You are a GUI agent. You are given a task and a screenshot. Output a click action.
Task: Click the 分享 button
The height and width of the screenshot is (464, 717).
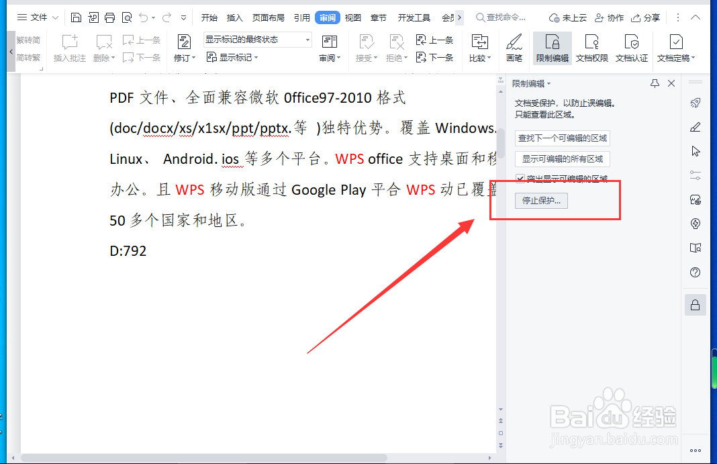tap(645, 18)
